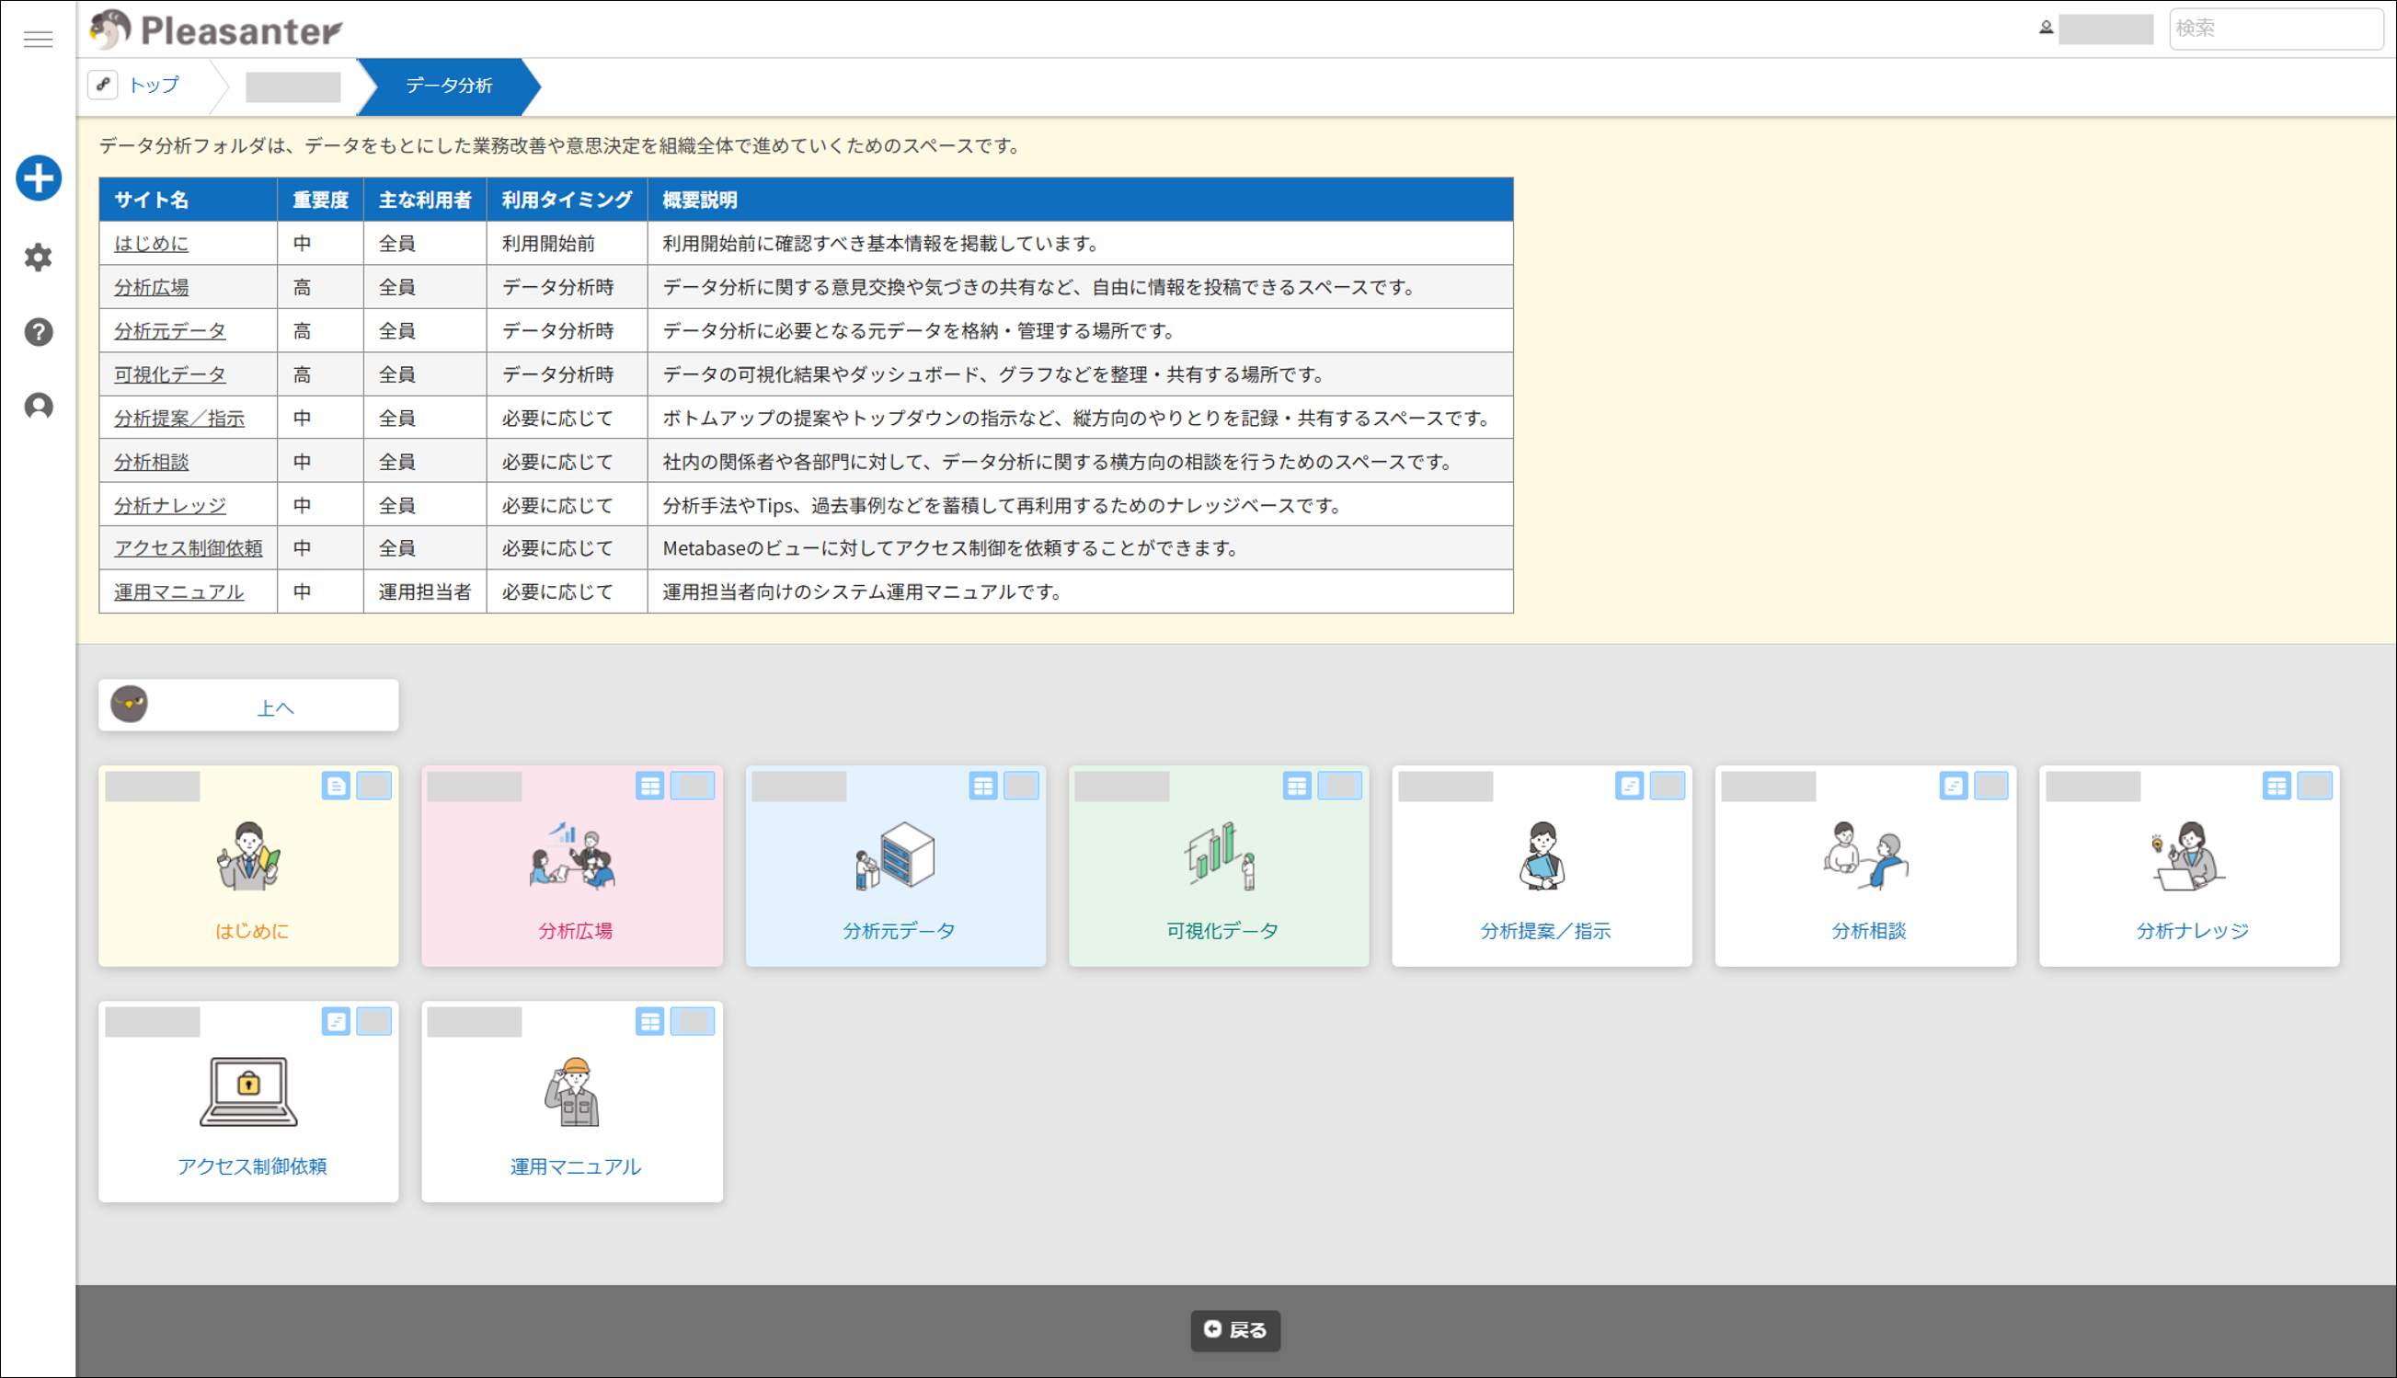
Task: Click the link icon beside トップ breadcrumb
Action: pos(103,85)
